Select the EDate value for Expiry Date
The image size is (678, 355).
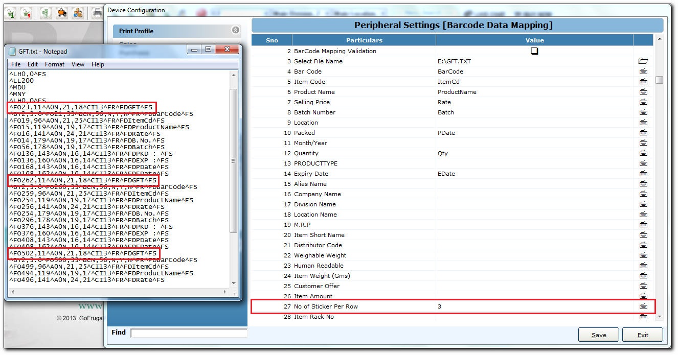click(x=446, y=174)
